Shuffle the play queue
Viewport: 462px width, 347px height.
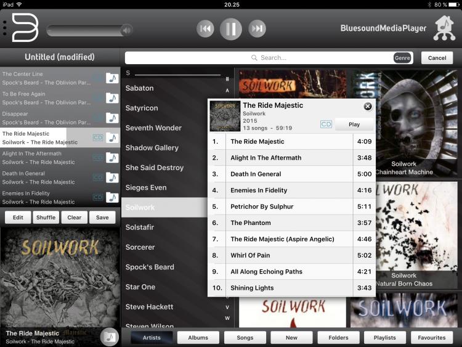(46, 218)
